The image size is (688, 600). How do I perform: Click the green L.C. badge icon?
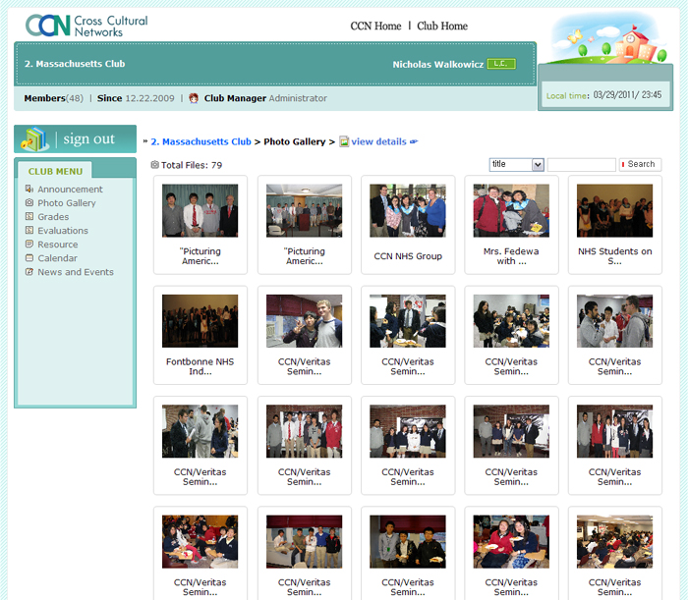pyautogui.click(x=501, y=64)
